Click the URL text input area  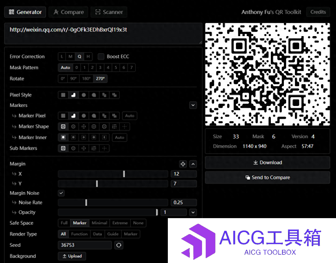(103, 33)
